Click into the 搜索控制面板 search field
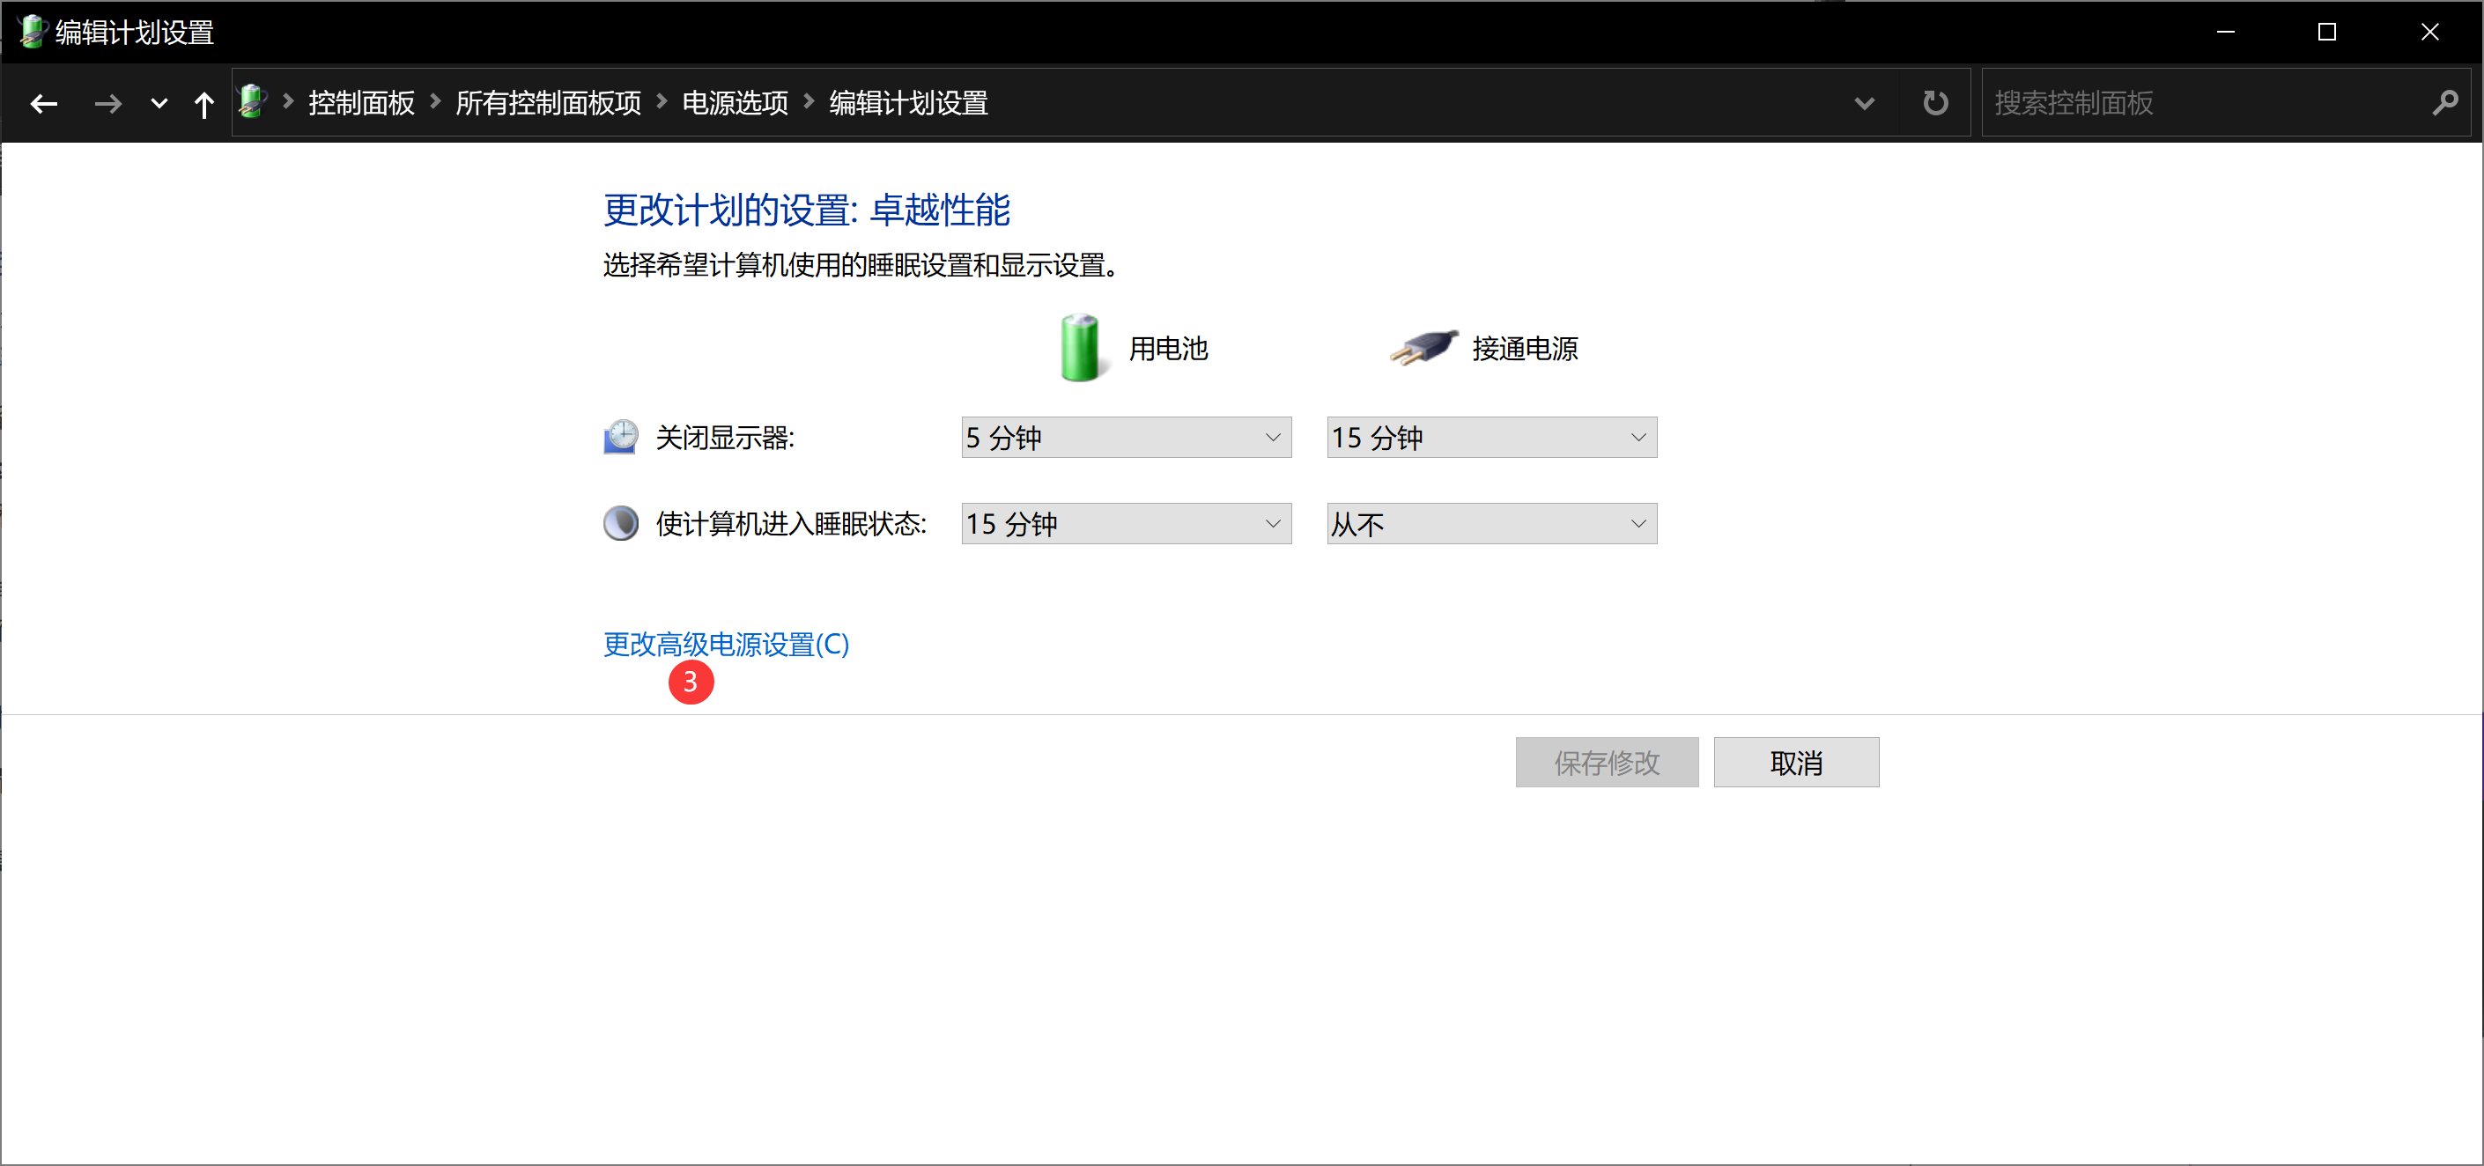This screenshot has height=1166, width=2484. (x=2199, y=103)
